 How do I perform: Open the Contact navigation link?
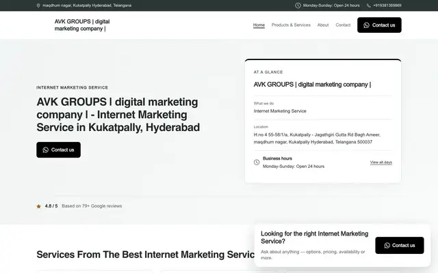(343, 25)
